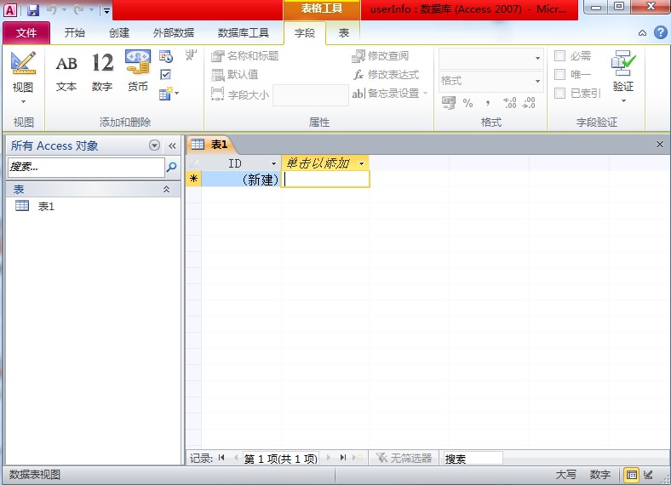
Task: Click 修改查阅 button
Action: point(380,55)
